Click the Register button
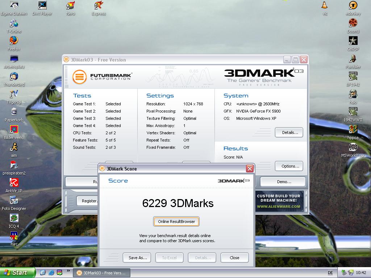 click(x=87, y=201)
